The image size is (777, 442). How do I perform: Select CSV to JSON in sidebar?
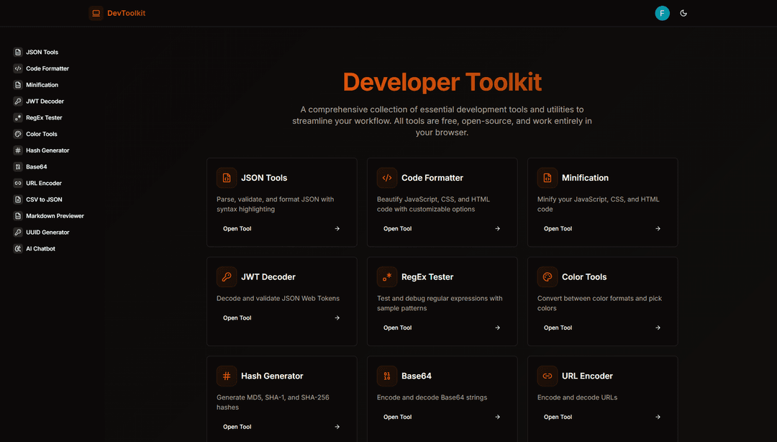click(x=44, y=199)
